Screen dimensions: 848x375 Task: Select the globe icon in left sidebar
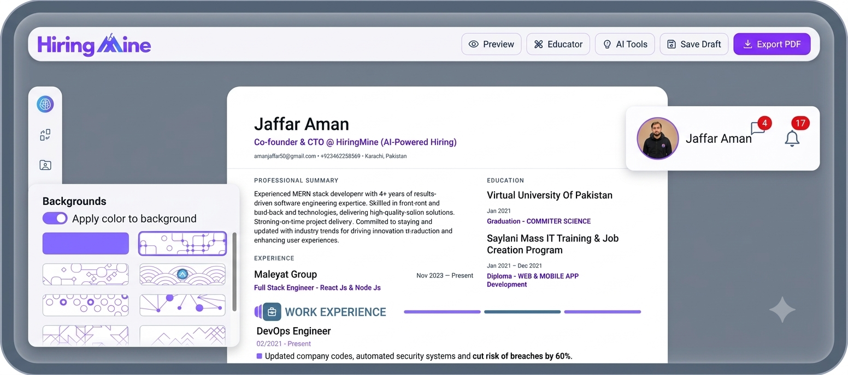click(45, 104)
